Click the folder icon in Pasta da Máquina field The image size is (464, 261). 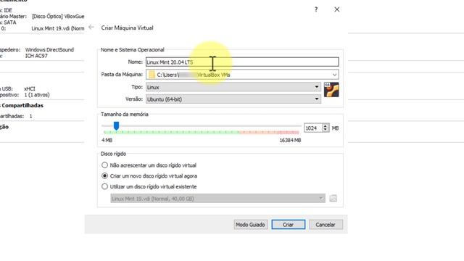point(152,75)
